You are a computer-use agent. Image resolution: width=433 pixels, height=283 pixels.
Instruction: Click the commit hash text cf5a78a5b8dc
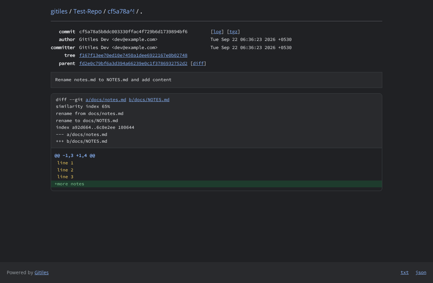[x=133, y=31]
